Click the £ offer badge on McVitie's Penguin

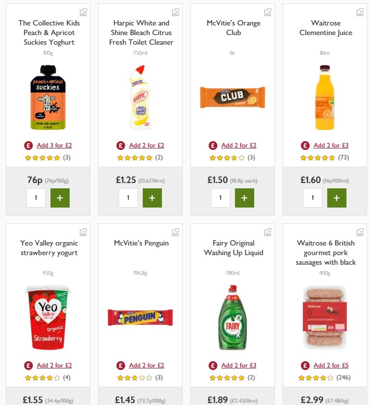coord(121,365)
